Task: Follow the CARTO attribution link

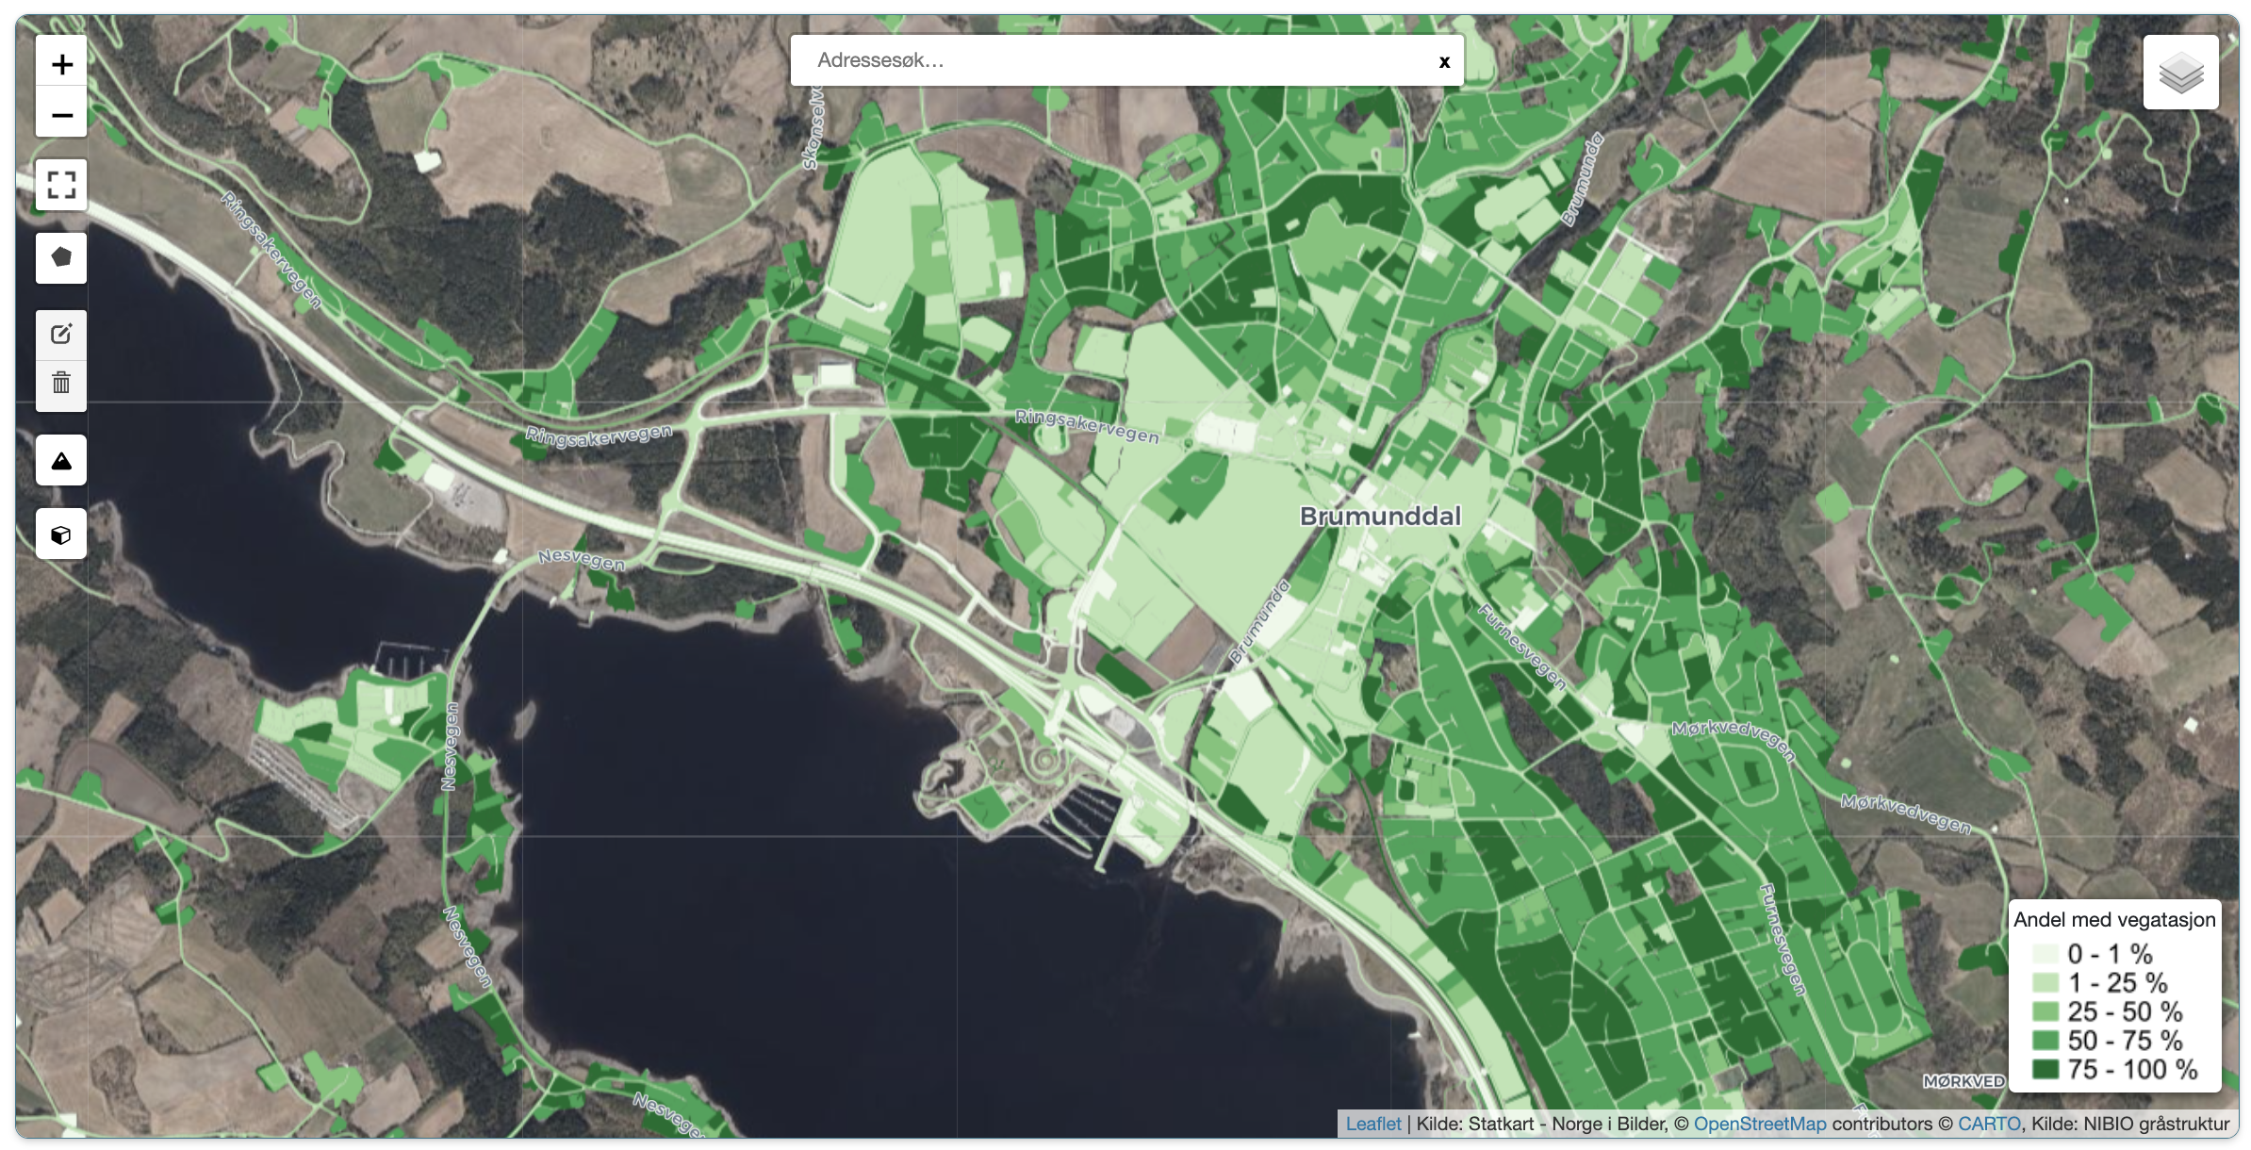Action: coord(1988,1124)
